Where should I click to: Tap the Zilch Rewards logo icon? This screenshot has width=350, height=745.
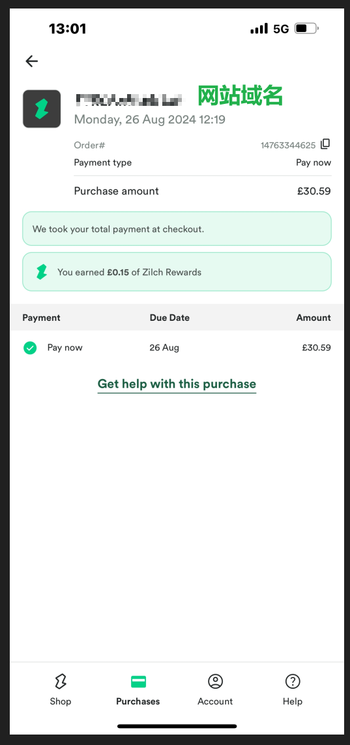[42, 272]
